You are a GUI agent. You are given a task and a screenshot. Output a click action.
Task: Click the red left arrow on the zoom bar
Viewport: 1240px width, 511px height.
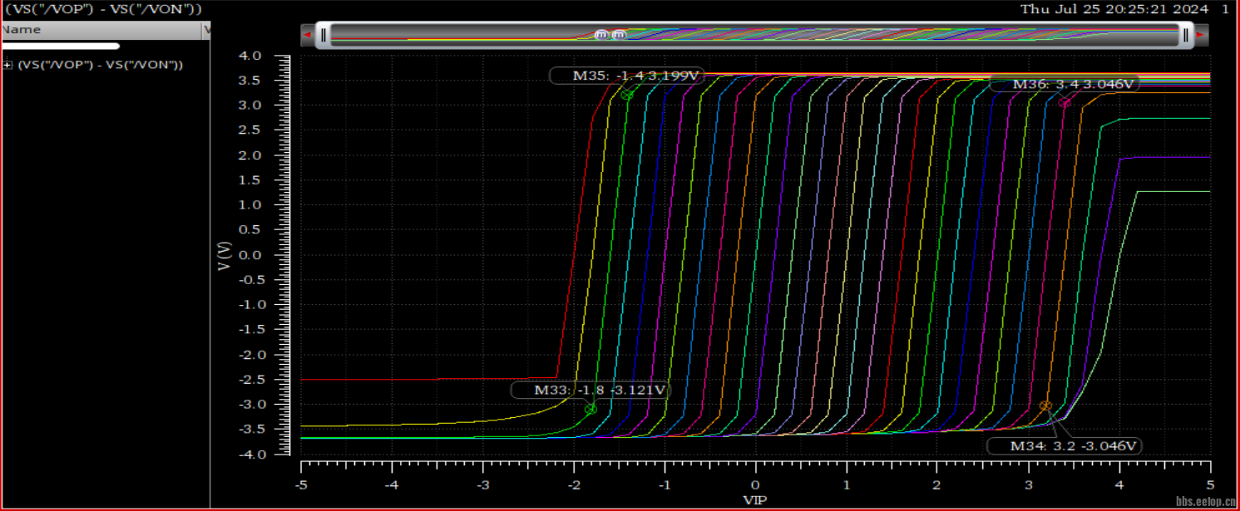[309, 35]
